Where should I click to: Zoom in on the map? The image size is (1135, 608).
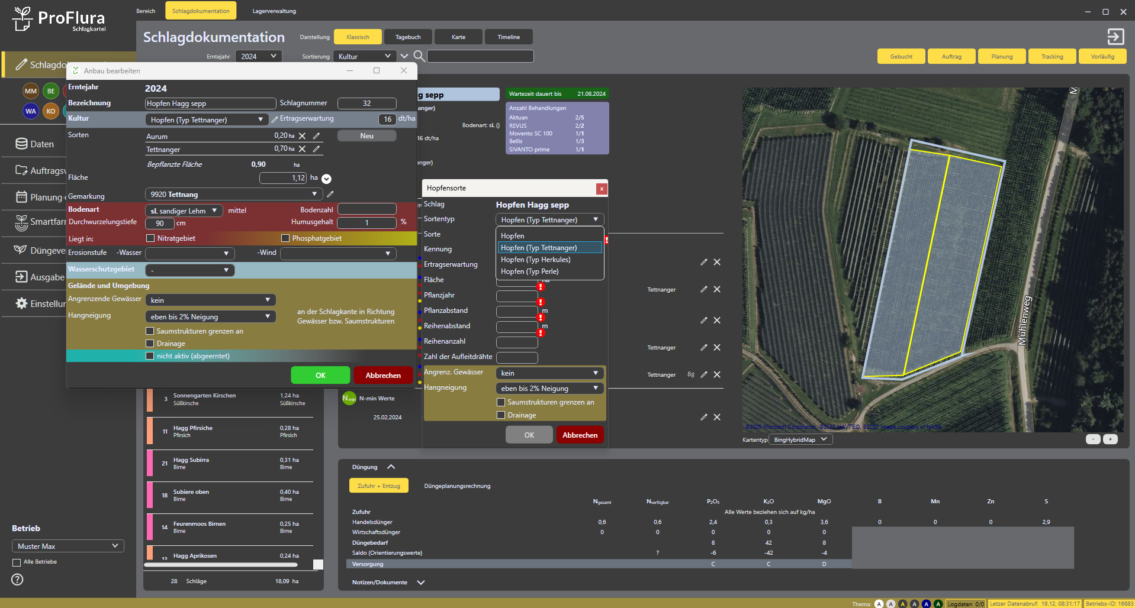[1110, 439]
